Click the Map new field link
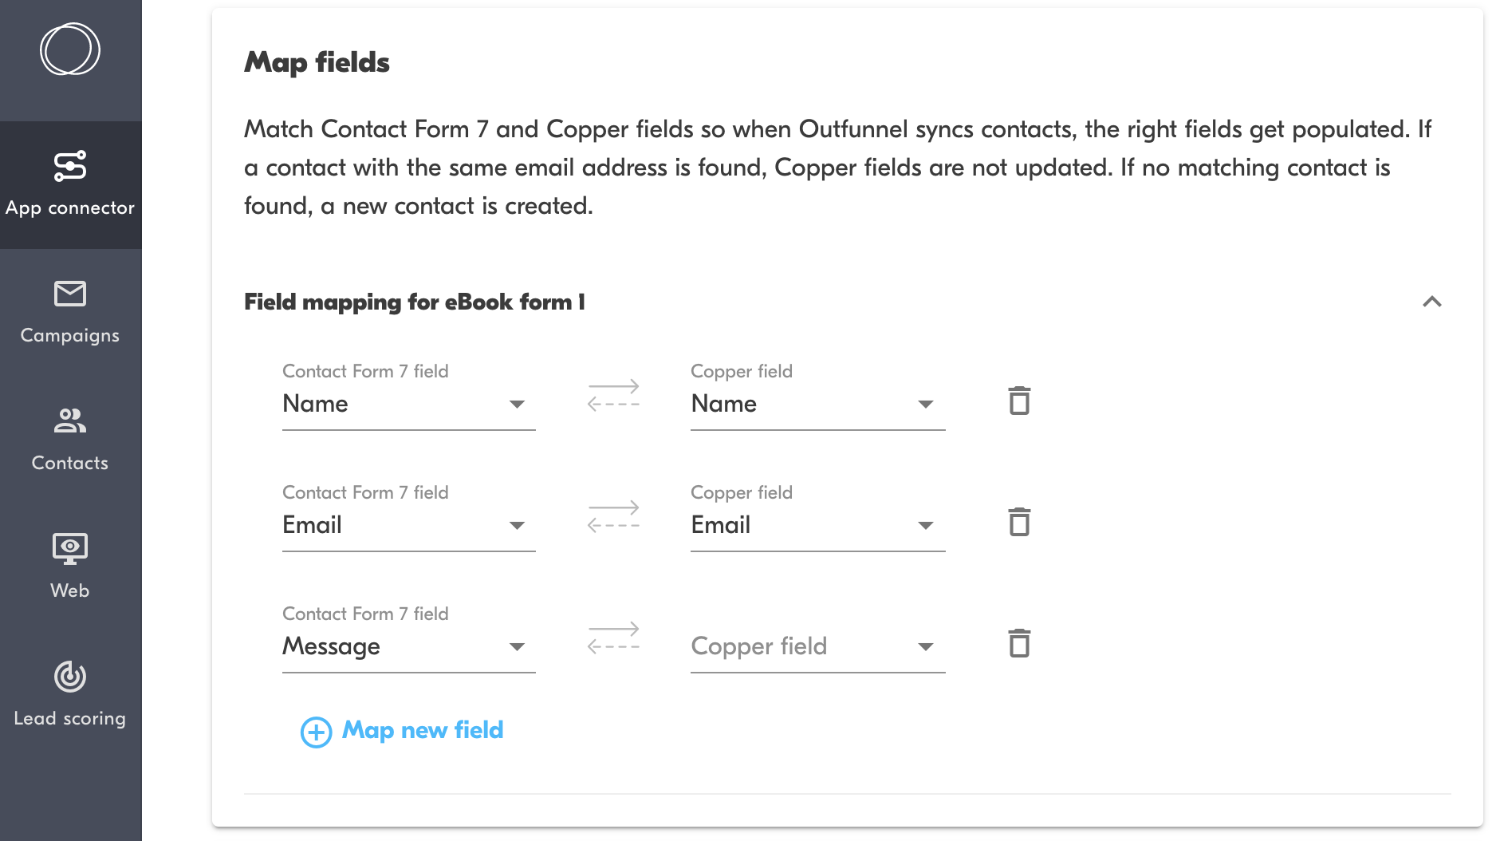 tap(423, 730)
